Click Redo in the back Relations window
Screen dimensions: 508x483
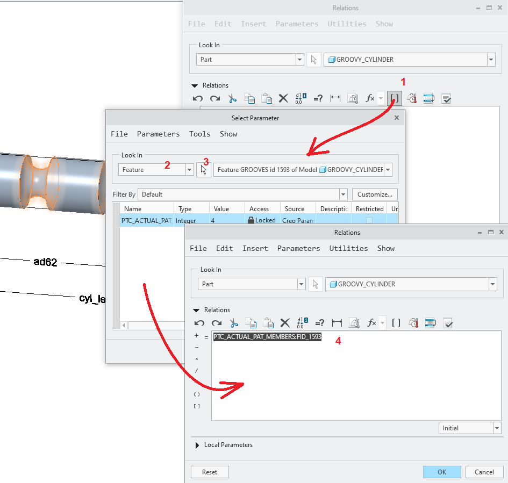tap(215, 98)
